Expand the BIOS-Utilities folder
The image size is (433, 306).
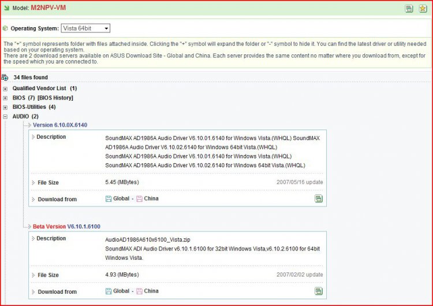(5, 108)
